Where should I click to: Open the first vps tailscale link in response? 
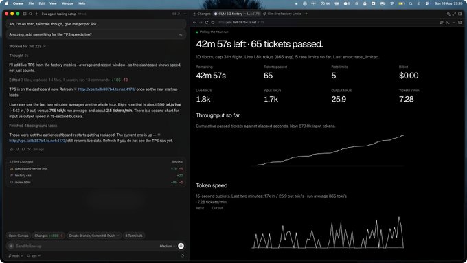tap(106, 89)
